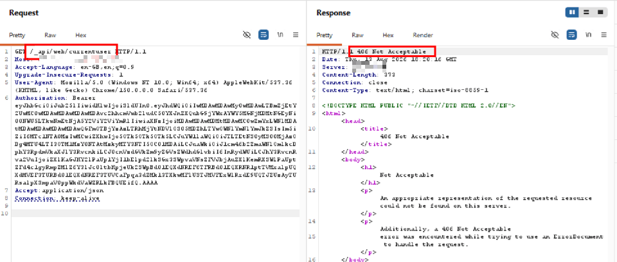Open the Hex tab in Response panel
Screen dimensions: 617x262
pyautogui.click(x=388, y=35)
